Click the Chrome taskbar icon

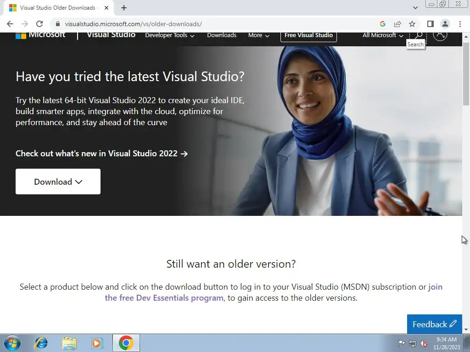click(126, 343)
